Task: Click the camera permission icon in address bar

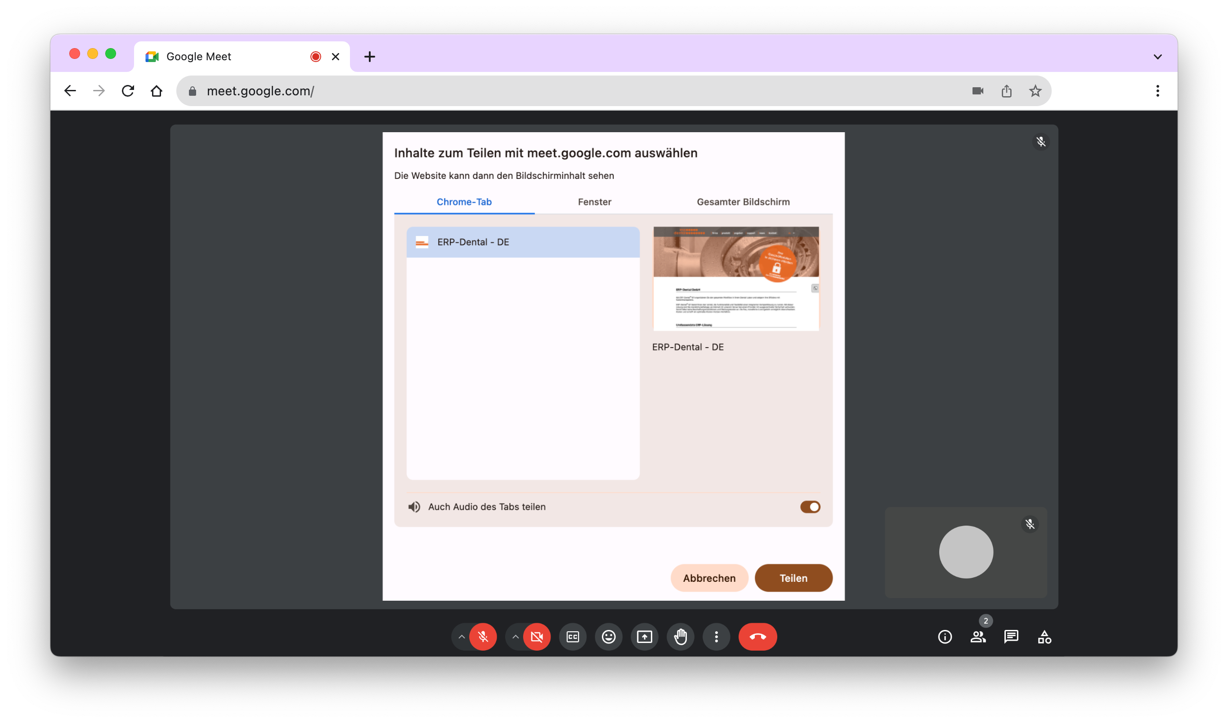Action: click(x=977, y=91)
